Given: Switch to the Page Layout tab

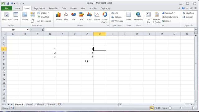Looking at the screenshot, I should [39, 8].
